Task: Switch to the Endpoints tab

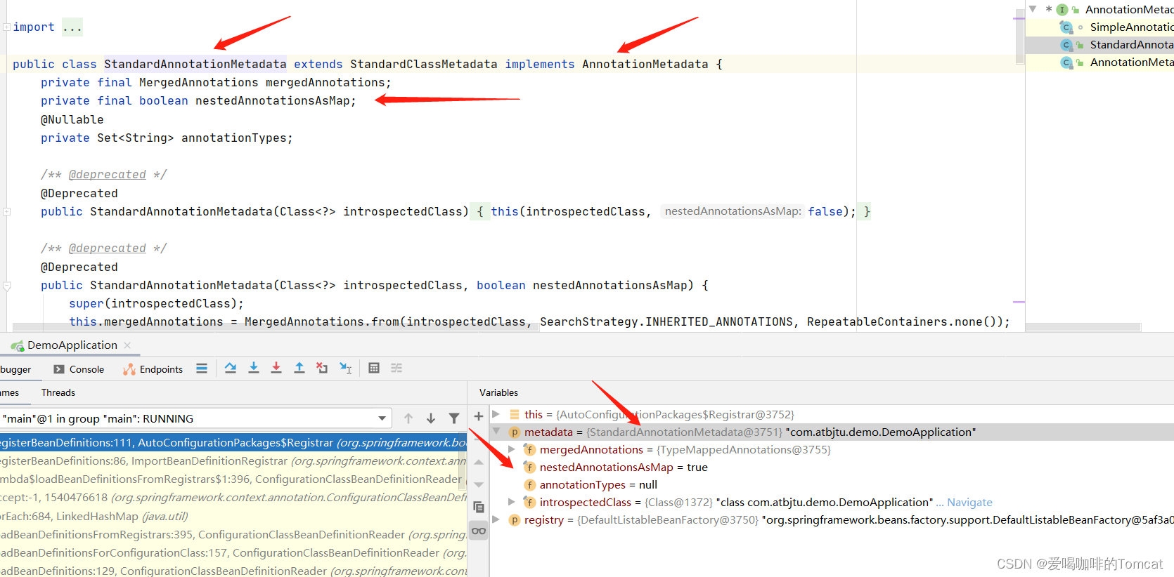Action: pyautogui.click(x=153, y=369)
